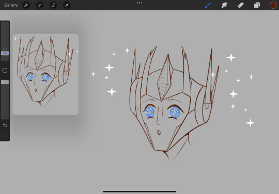Redo the undone stroke
The image size is (279, 194).
point(5,135)
